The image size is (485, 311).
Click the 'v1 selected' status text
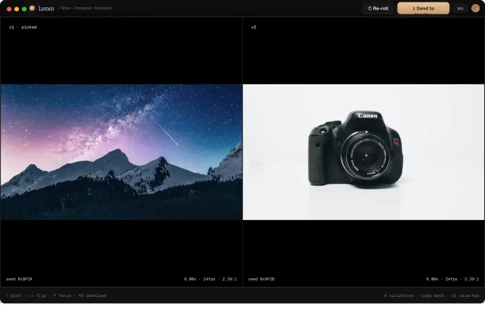pos(465,296)
